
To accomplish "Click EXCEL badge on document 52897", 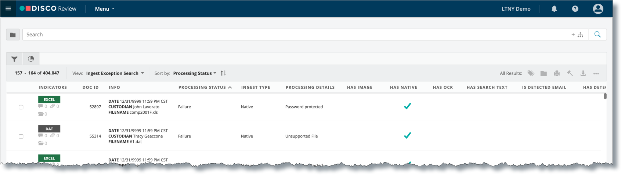I will point(49,99).
